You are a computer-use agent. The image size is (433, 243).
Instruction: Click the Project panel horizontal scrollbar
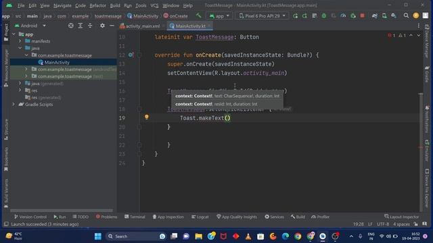point(62,211)
